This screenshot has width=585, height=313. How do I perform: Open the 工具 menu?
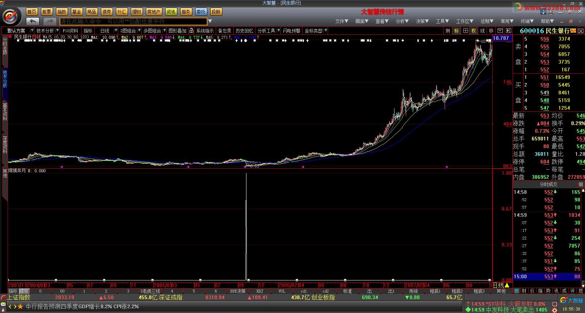(442, 21)
